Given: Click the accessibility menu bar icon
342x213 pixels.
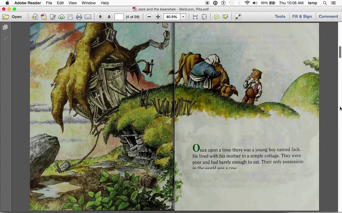Looking at the screenshot, I should coord(223,3).
